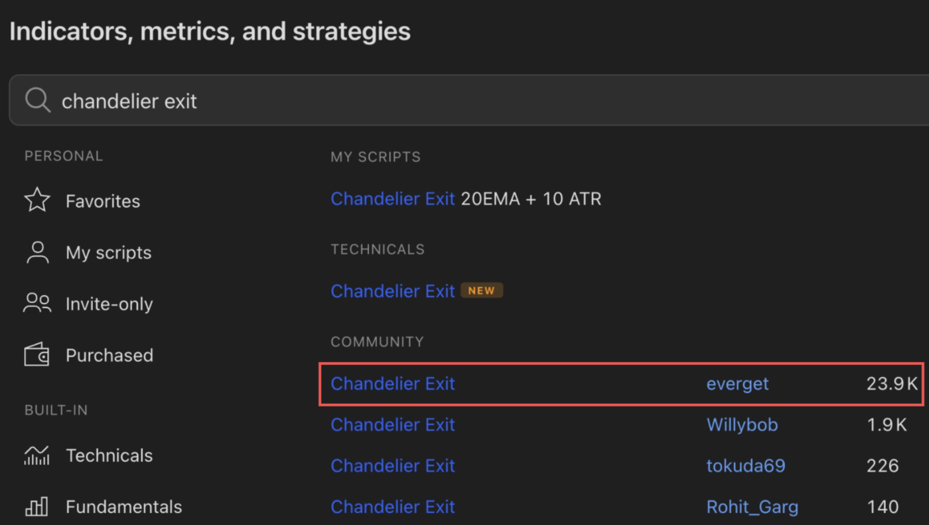Open author profile Rohit_Garg
Image resolution: width=929 pixels, height=525 pixels.
752,507
